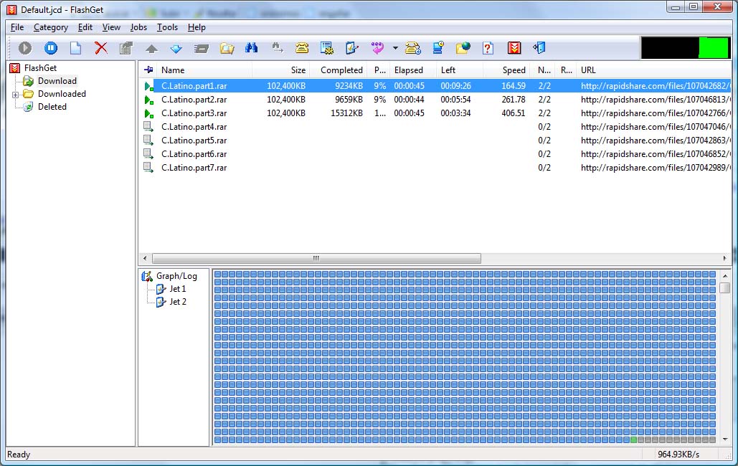Open the dropdown arrow beside the purple icon
Viewport: 738px width, 466px height.
point(395,49)
